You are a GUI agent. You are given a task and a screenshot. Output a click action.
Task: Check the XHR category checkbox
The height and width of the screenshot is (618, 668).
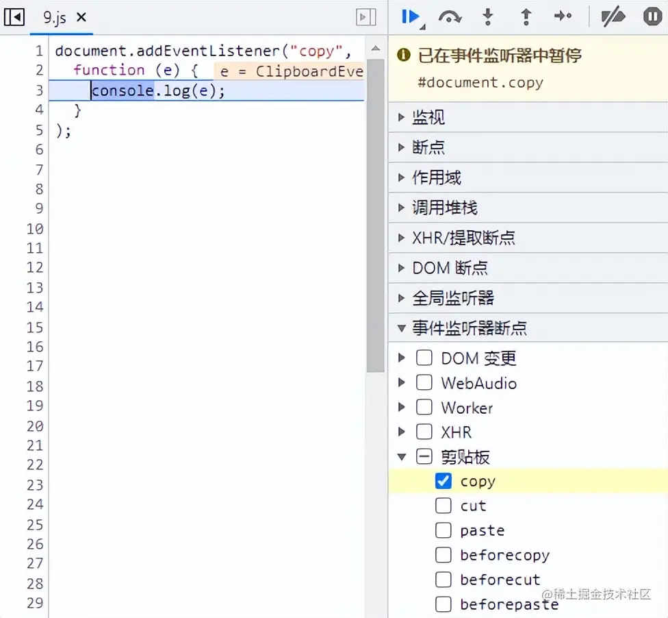tap(424, 432)
